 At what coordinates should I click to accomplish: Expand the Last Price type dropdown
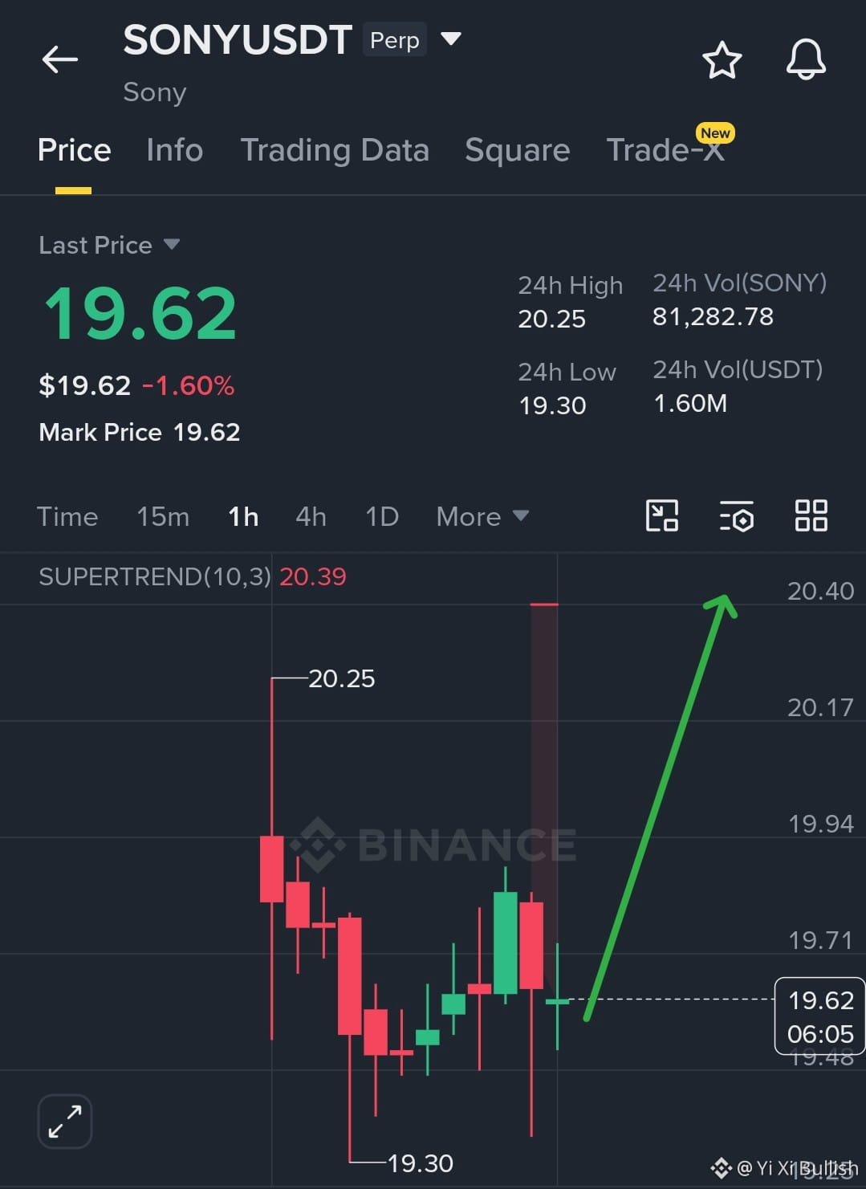click(172, 244)
